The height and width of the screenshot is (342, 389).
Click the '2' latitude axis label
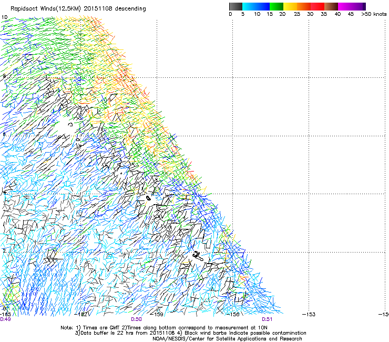(x=4, y=251)
